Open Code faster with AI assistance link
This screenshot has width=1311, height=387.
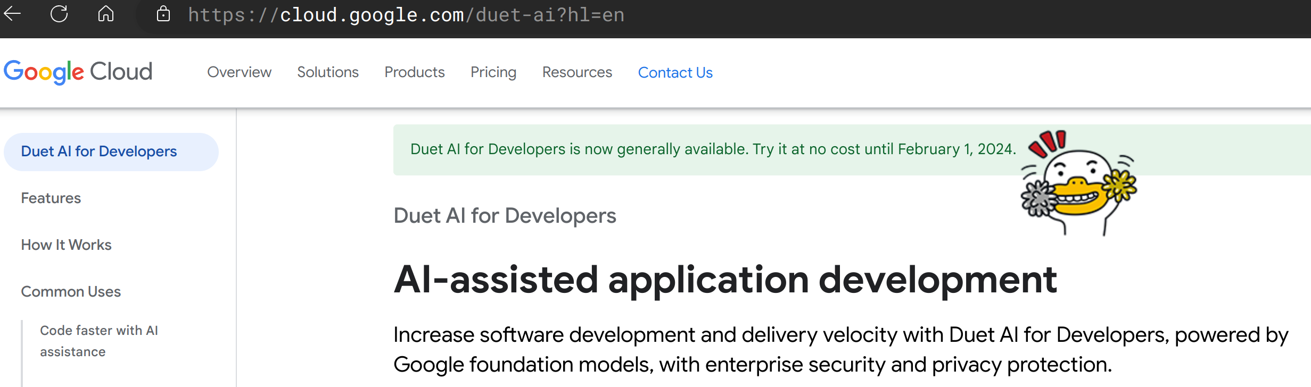pos(99,341)
